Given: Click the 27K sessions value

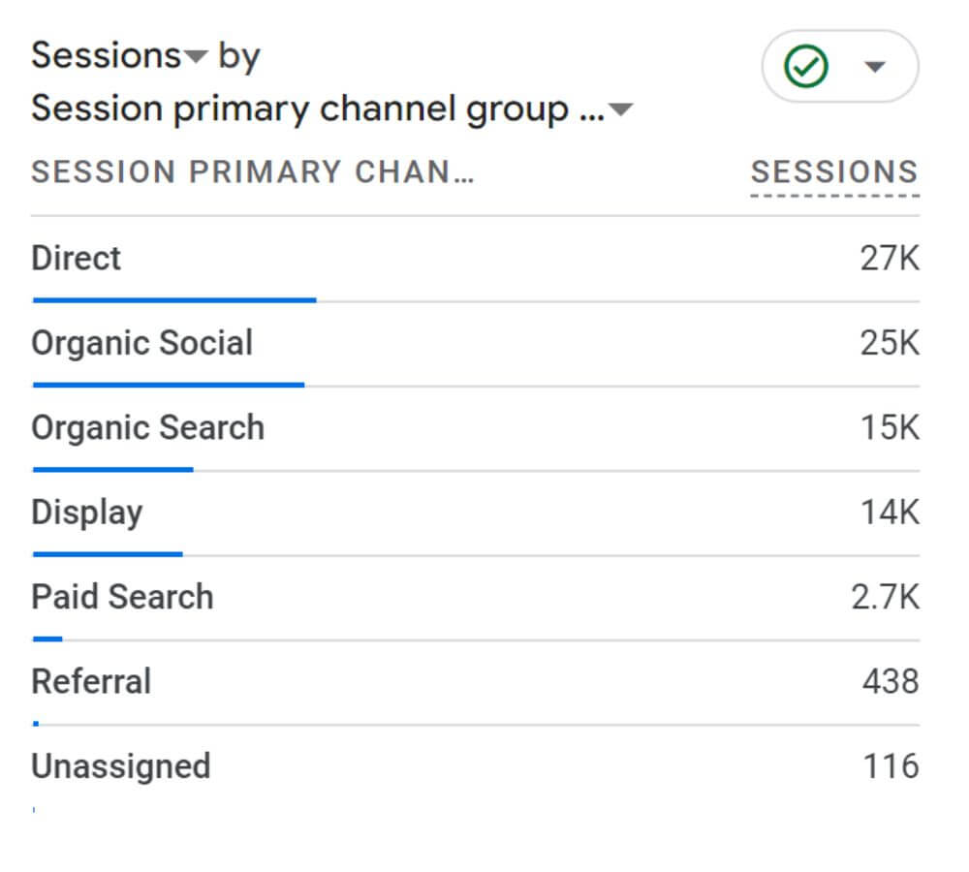Looking at the screenshot, I should 890,259.
